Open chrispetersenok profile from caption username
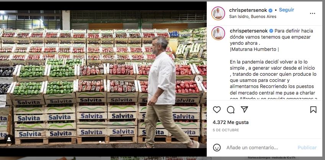 [249, 31]
